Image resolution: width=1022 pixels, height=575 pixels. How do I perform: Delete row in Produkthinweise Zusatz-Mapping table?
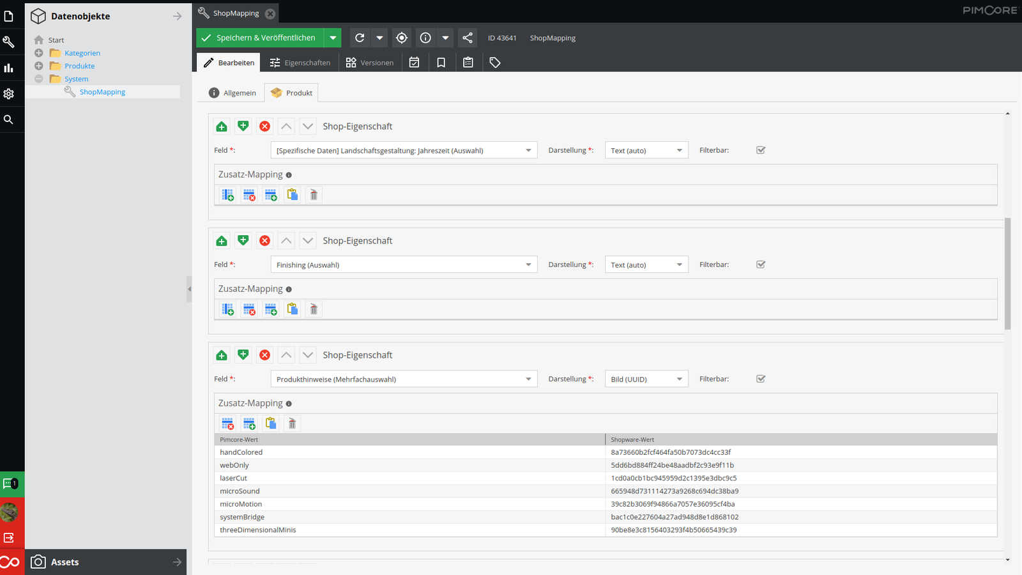click(228, 424)
